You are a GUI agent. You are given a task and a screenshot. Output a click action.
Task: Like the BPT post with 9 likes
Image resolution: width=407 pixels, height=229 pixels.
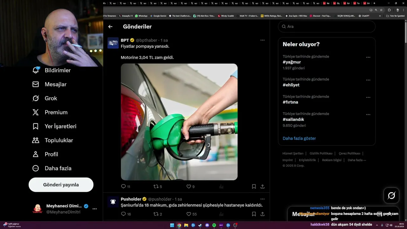190,187
